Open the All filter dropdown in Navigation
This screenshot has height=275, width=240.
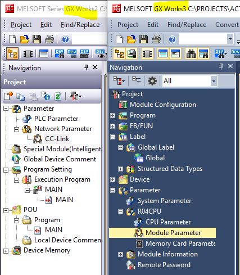[214, 81]
